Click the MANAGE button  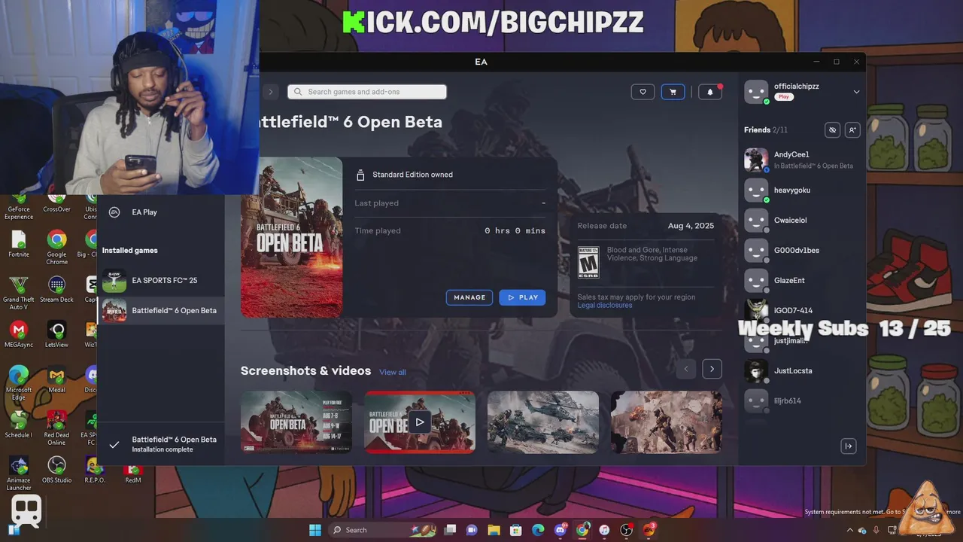469,297
